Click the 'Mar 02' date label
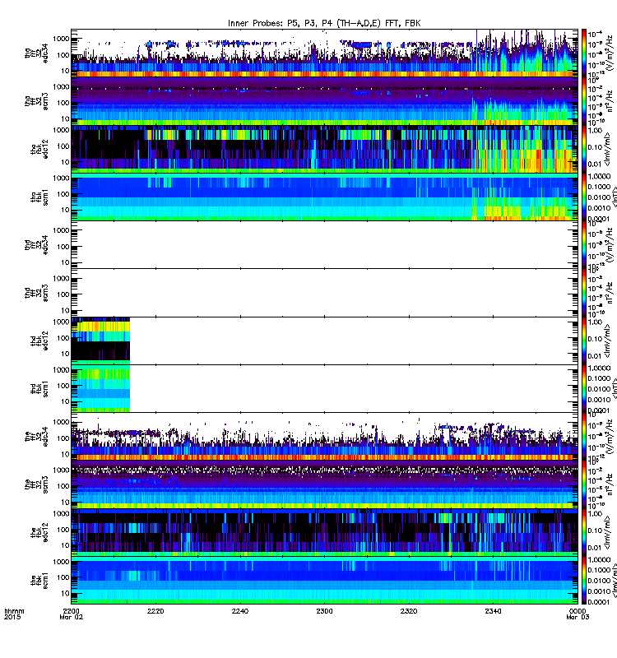This screenshot has height=658, width=617. click(x=72, y=618)
